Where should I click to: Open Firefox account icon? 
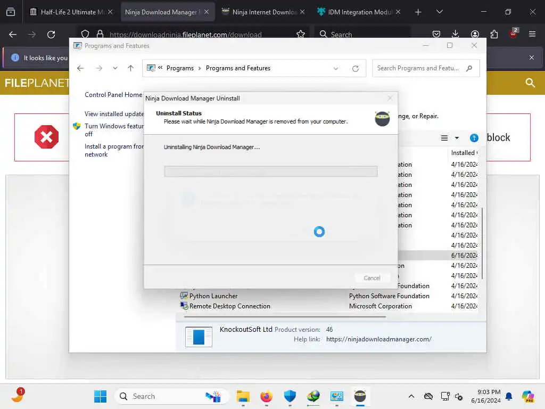coord(475,34)
